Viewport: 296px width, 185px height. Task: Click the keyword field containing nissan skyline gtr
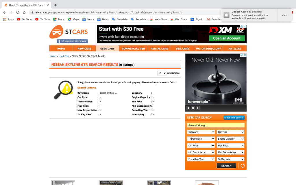pos(216,125)
